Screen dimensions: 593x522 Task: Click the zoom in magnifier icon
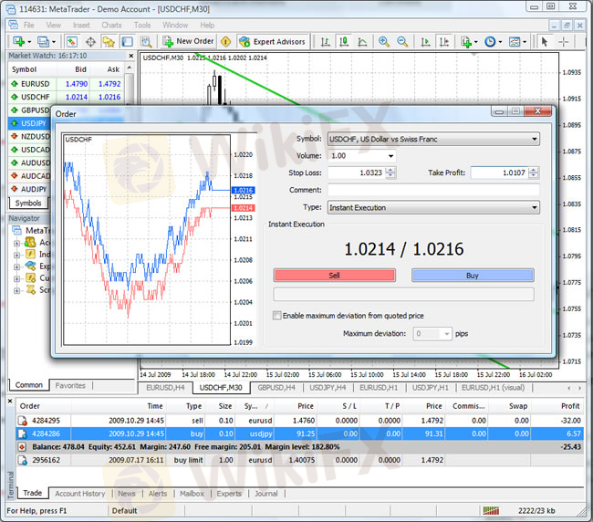coord(384,41)
